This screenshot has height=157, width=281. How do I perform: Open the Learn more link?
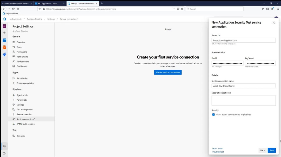pos(217,149)
